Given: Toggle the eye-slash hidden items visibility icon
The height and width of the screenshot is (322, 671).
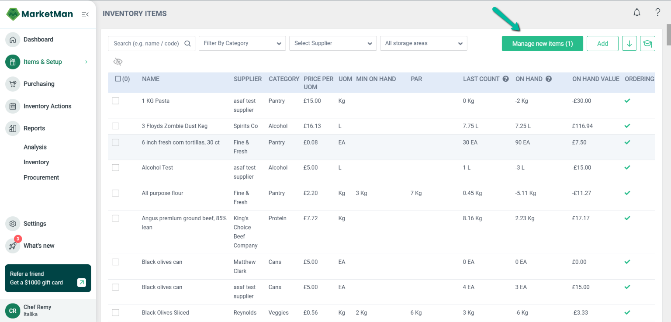Looking at the screenshot, I should [x=118, y=61].
